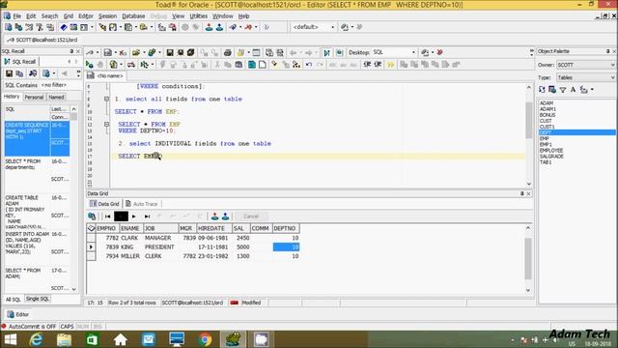
Task: Click Windows Start button on taskbar
Action: point(10,339)
